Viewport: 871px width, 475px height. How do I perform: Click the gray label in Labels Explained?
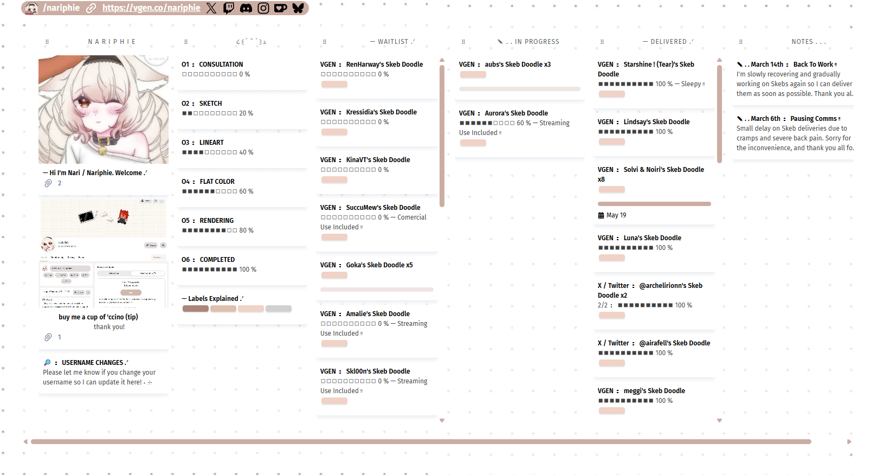279,309
